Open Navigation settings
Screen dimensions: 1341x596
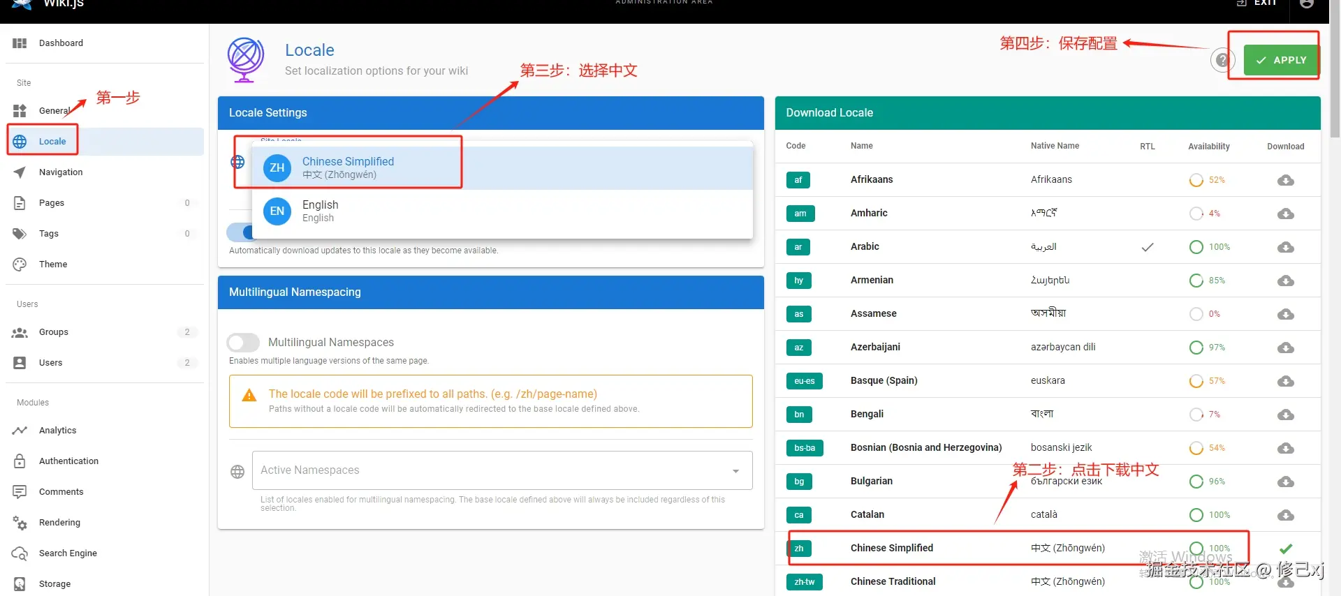tap(105, 172)
